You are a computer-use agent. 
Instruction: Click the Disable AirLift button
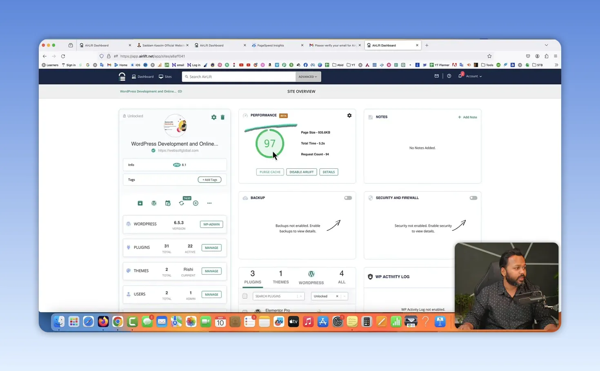302,172
